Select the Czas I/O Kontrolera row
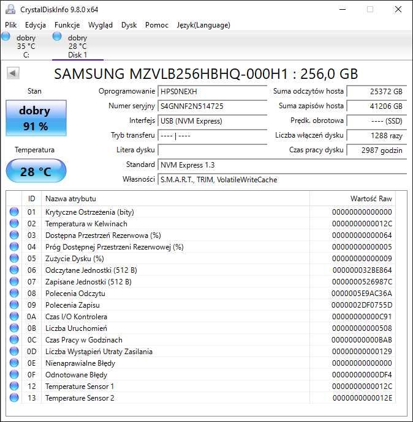The width and height of the screenshot is (413, 422). [201, 316]
